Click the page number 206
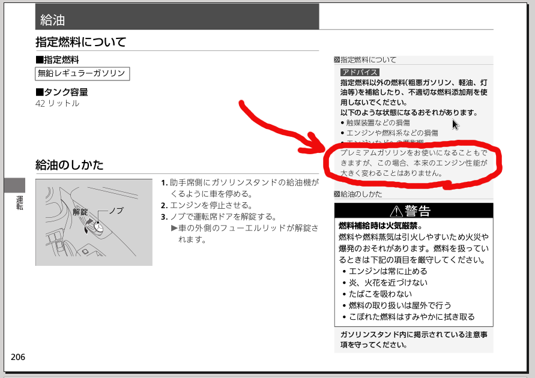Image resolution: width=535 pixels, height=378 pixels. [16, 357]
